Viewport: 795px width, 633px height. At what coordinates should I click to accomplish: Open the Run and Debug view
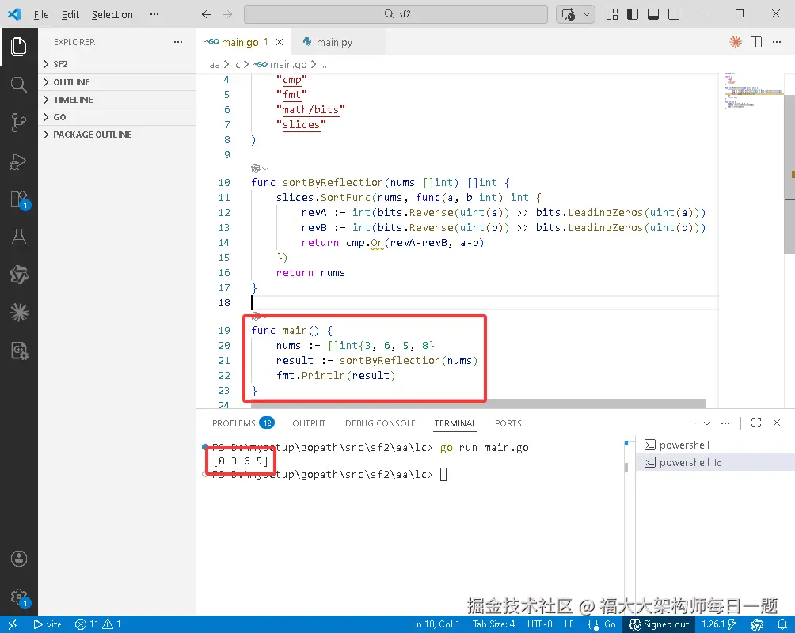pyautogui.click(x=19, y=161)
